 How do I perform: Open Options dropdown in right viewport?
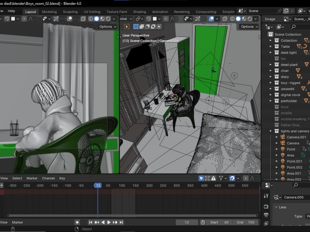click(249, 27)
